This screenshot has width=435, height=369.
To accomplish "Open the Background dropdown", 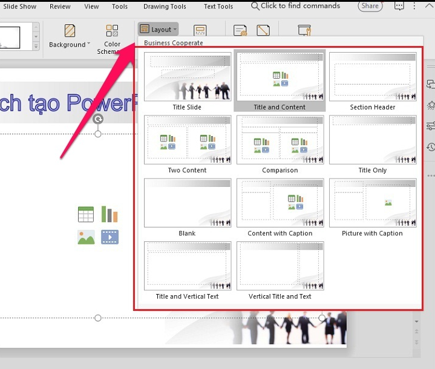I will click(x=70, y=36).
